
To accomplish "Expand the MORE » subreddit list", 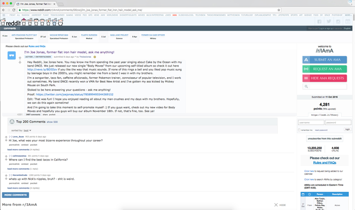I will [348, 15].
